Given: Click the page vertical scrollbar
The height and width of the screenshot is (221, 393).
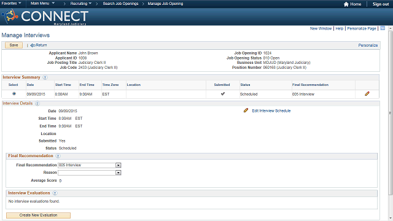Looking at the screenshot, I should 391,113.
